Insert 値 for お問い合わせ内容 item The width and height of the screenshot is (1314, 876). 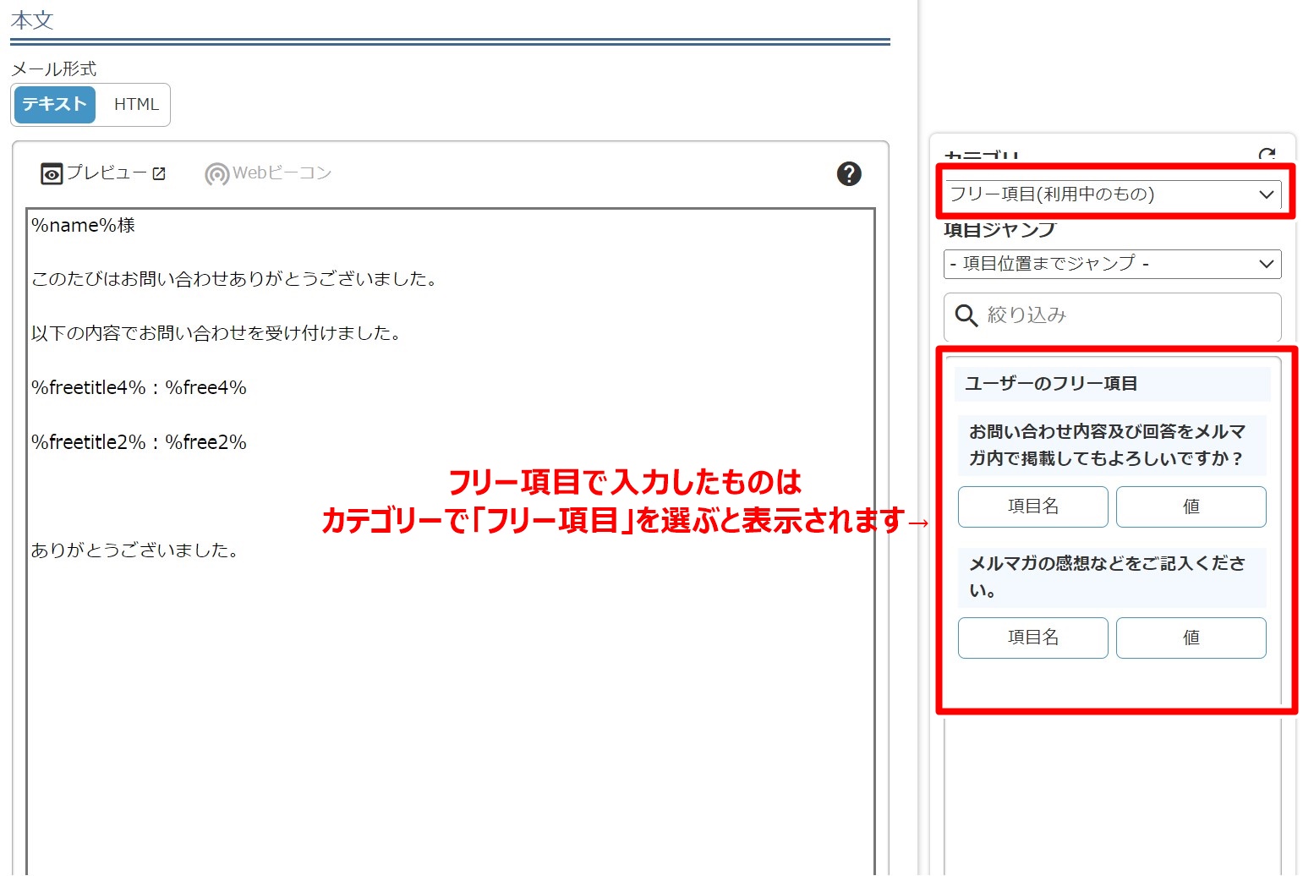coord(1191,506)
